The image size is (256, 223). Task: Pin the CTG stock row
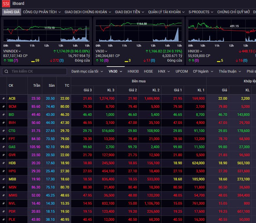3,131
